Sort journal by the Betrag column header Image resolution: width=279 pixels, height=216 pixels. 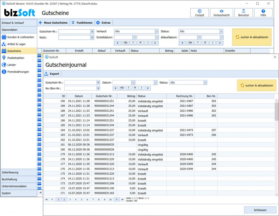pyautogui.click(x=126, y=96)
